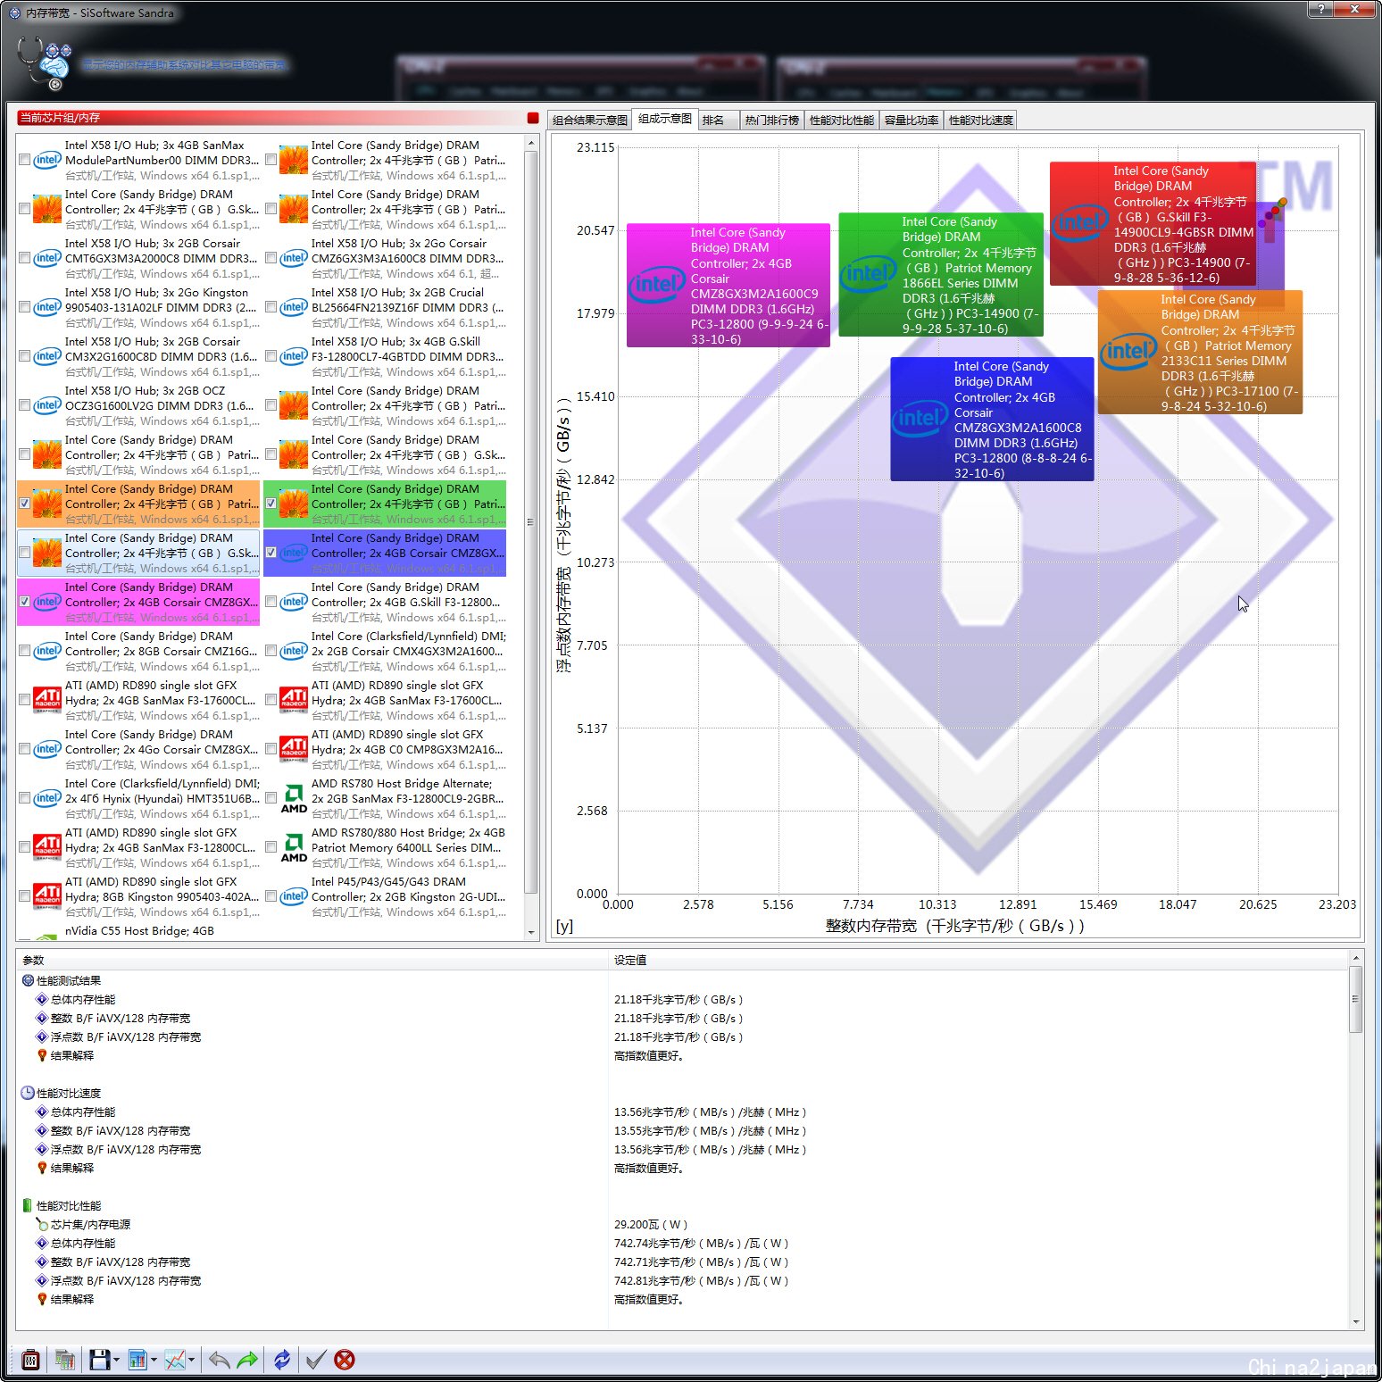Click the ATI icon beside SanMax F3-12800CL entry

[46, 848]
